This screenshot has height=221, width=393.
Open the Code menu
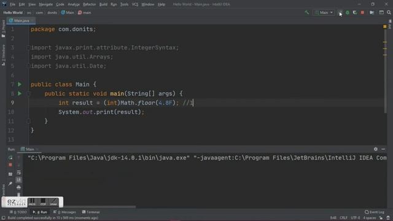(60, 4)
